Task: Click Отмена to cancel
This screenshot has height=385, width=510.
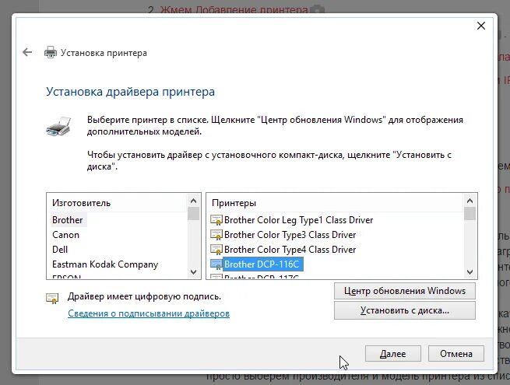Action: pos(456,353)
